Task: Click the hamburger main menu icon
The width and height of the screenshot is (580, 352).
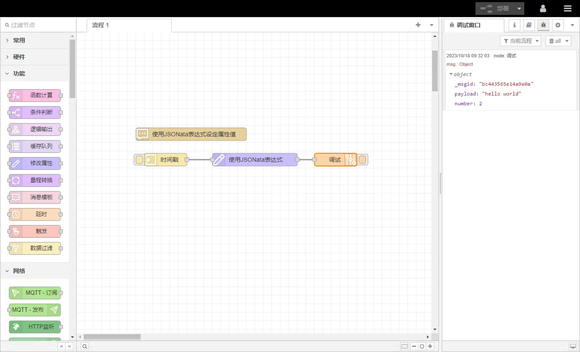Action: 567,8
